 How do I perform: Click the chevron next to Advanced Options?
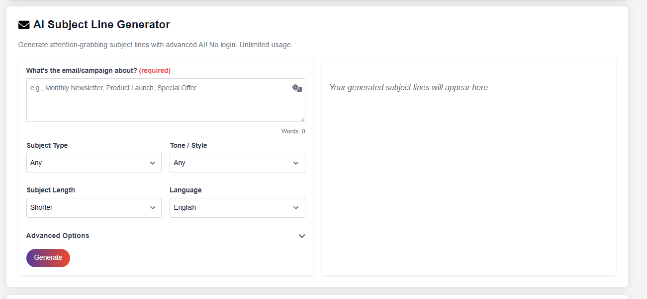tap(302, 236)
